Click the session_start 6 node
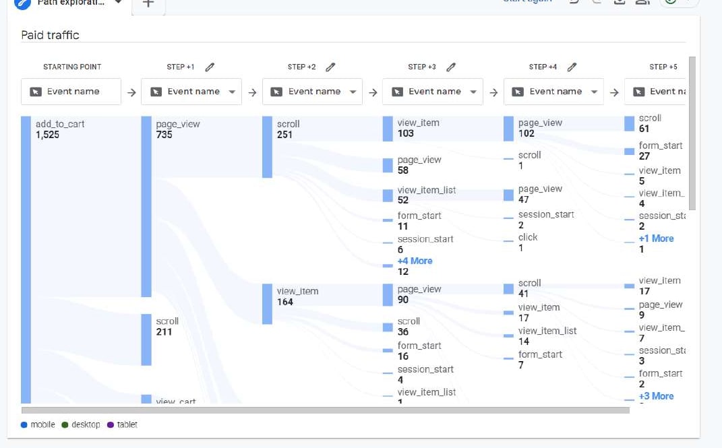The image size is (722, 448). (388, 243)
